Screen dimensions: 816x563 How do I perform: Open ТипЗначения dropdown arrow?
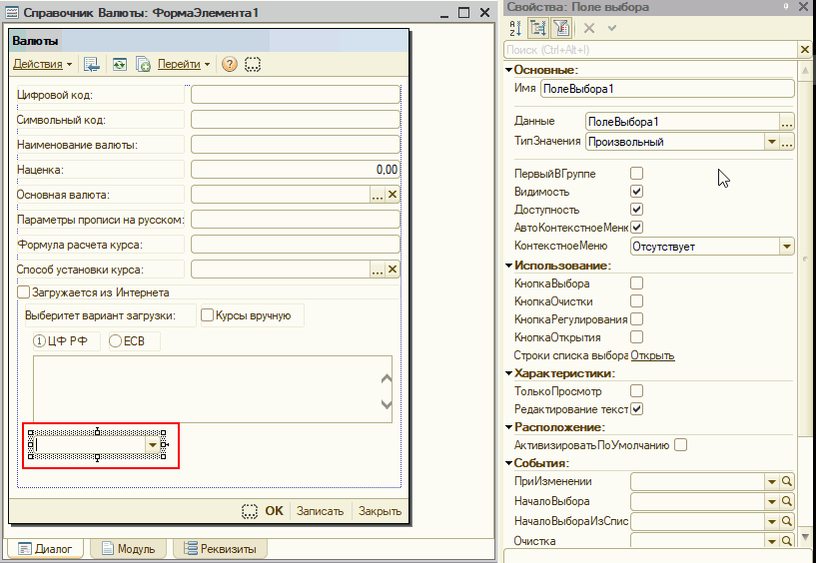click(x=772, y=142)
